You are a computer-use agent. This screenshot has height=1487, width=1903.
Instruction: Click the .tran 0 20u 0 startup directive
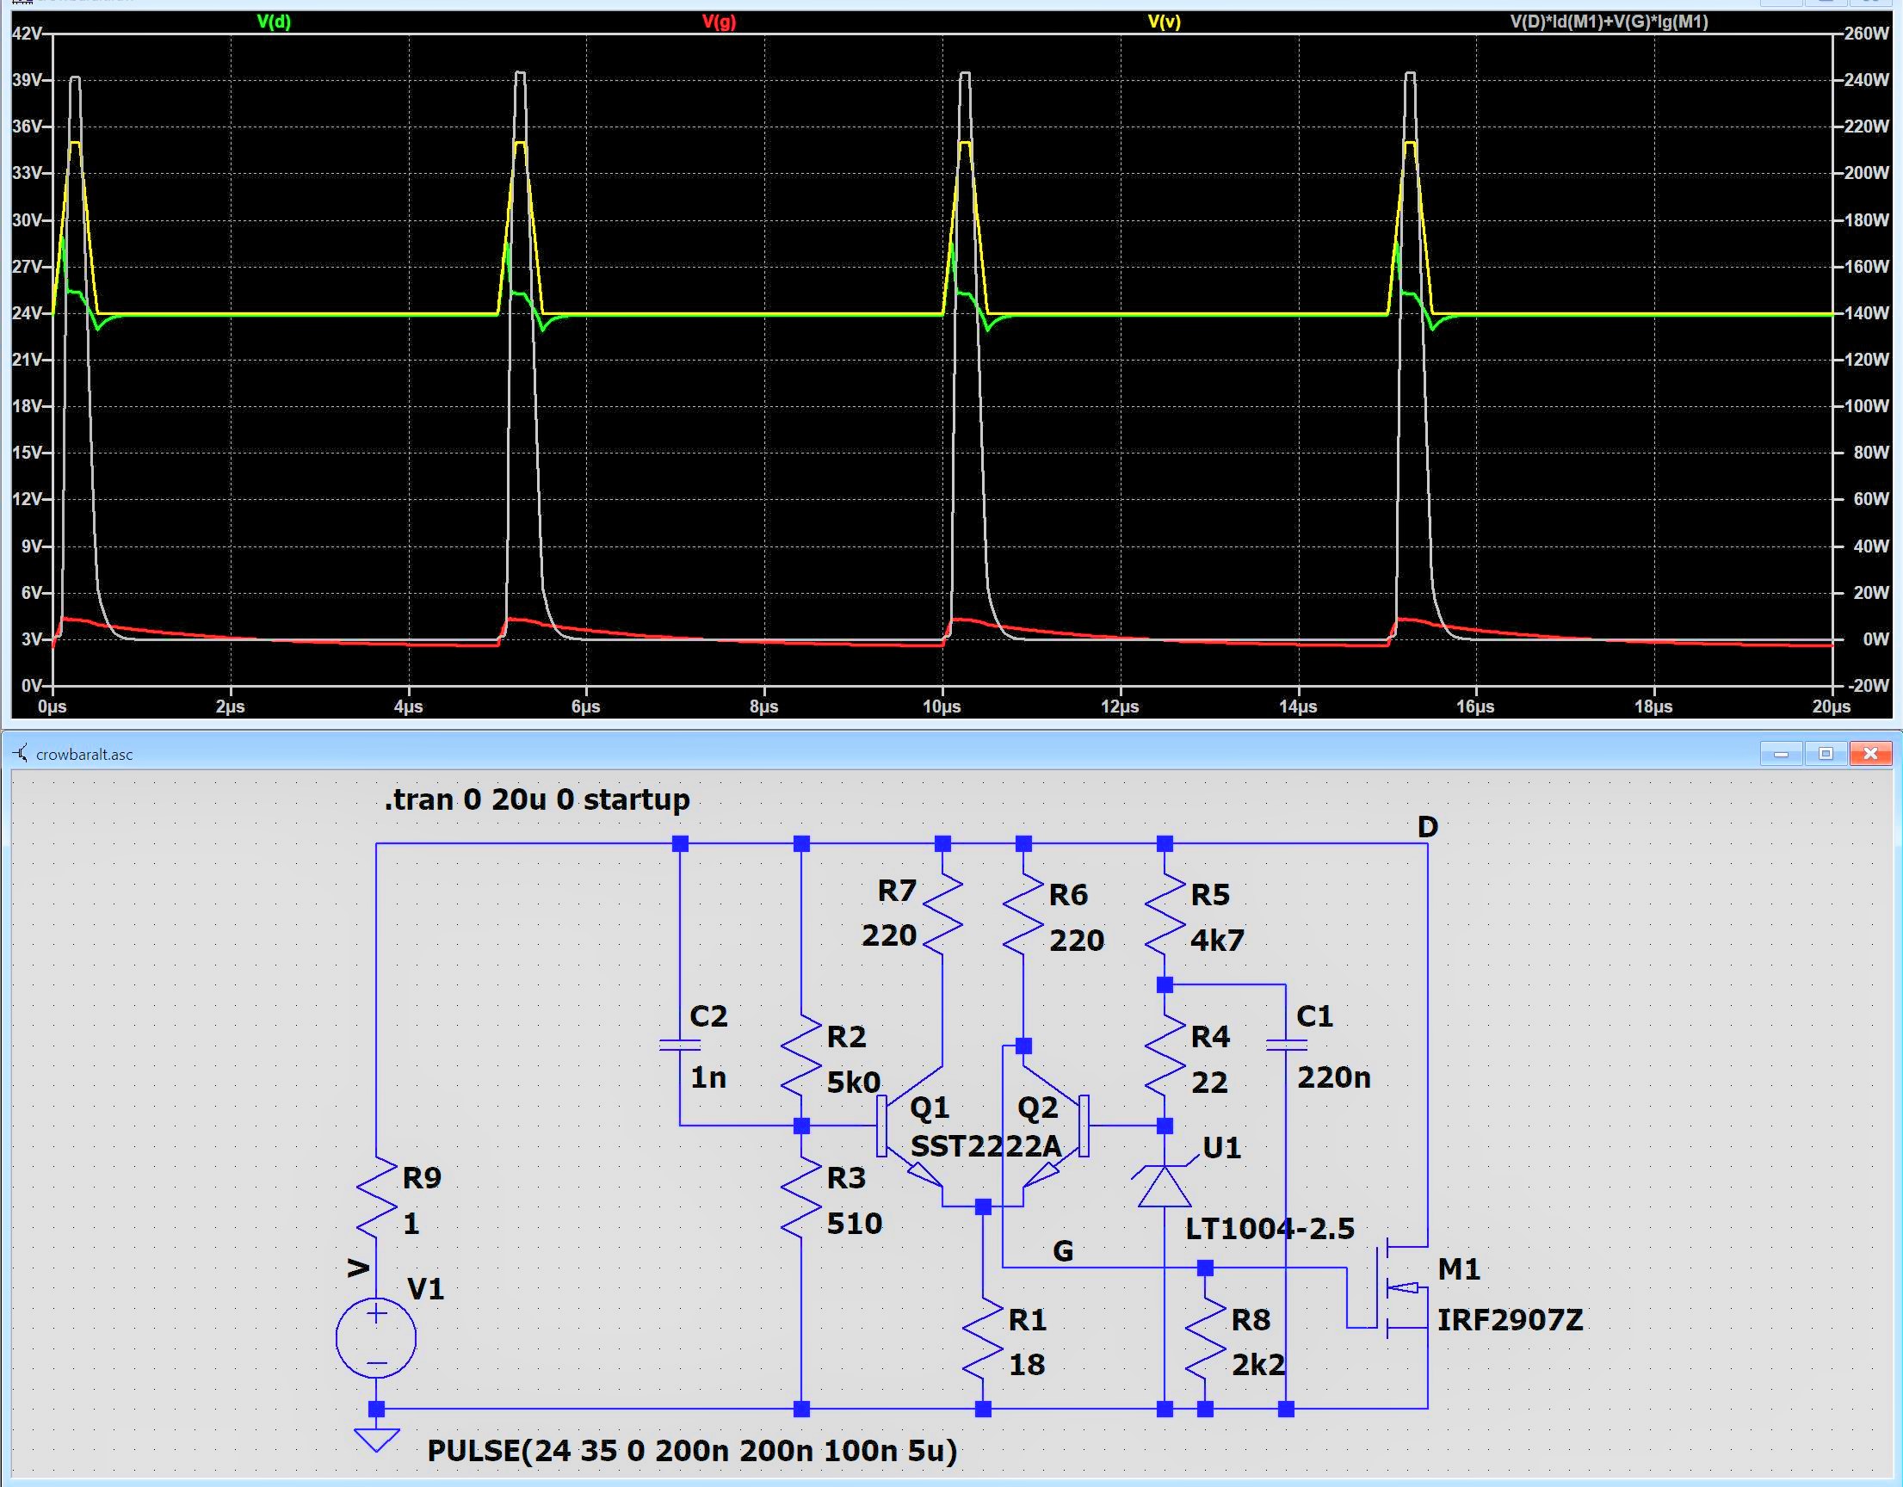tap(537, 799)
